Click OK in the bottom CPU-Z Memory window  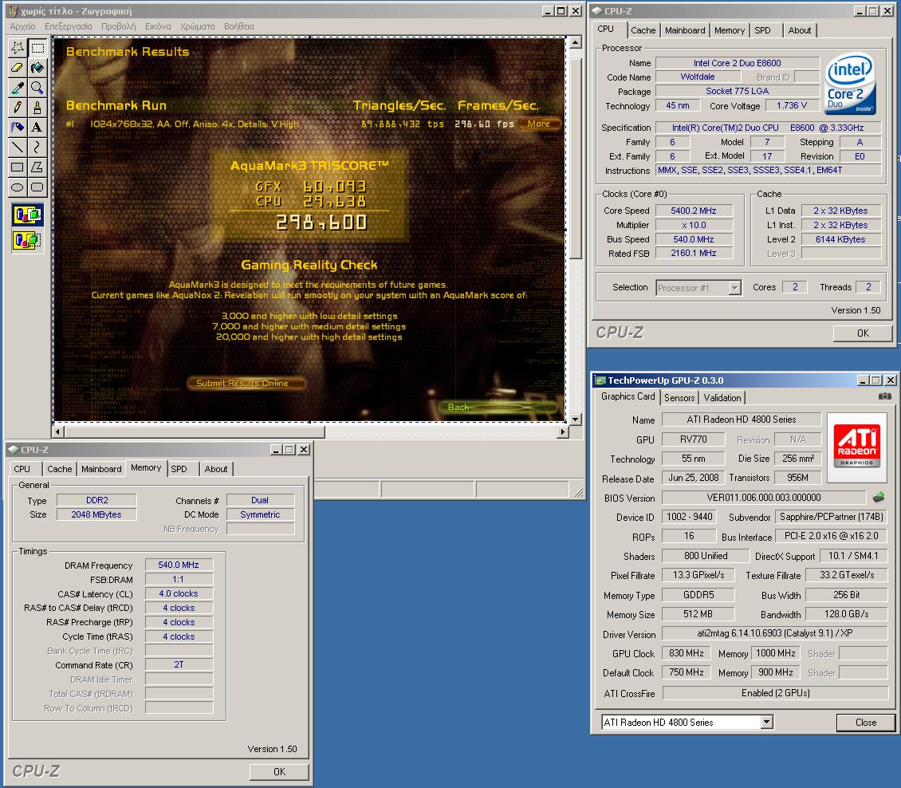279,772
